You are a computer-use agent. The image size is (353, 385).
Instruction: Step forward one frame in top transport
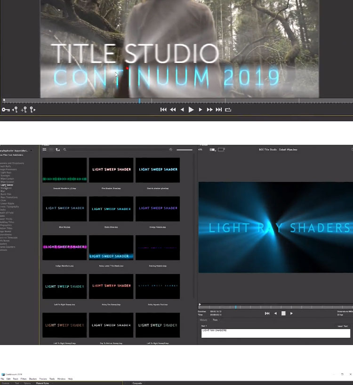tap(201, 110)
